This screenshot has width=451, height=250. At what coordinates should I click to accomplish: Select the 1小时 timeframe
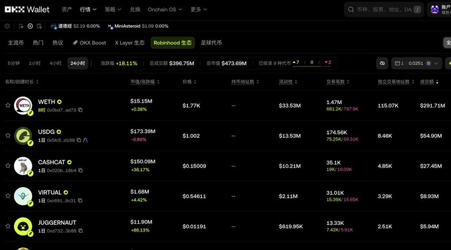35,63
